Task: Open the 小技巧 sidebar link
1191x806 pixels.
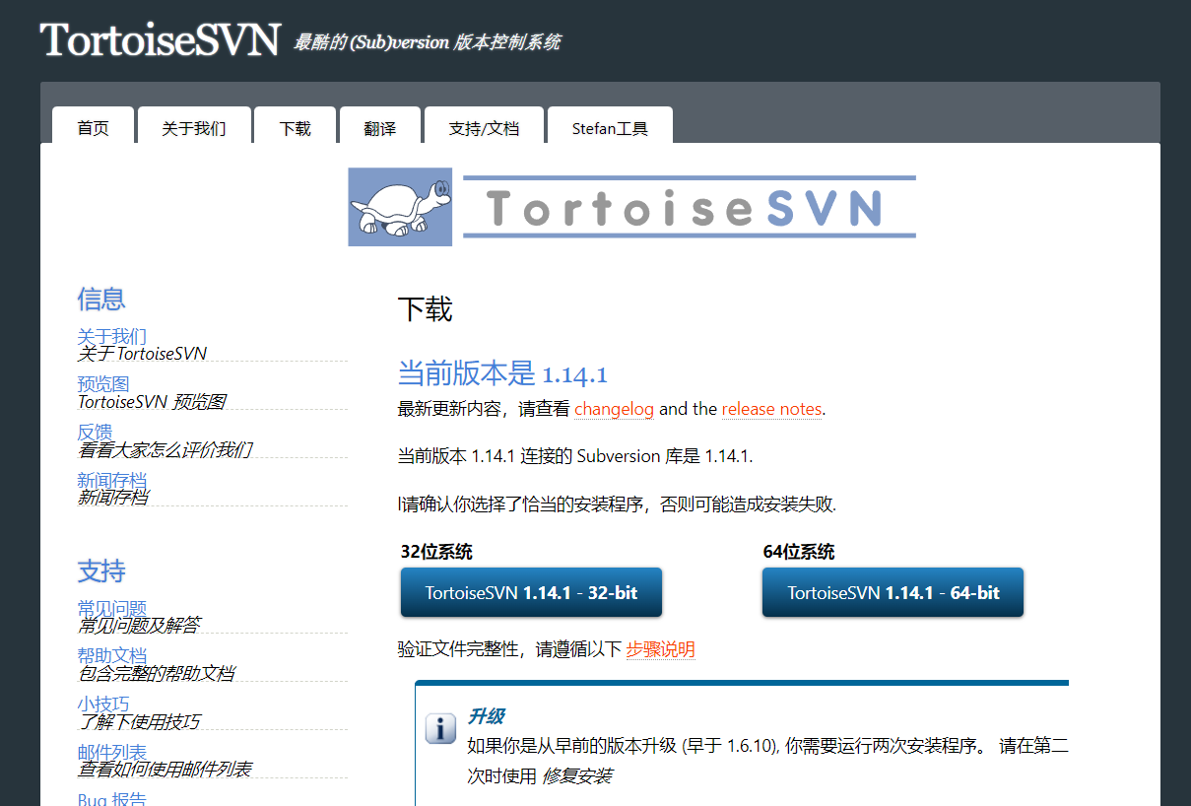Action: 103,704
